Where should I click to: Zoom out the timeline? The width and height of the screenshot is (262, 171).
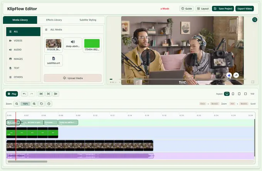pos(17,104)
